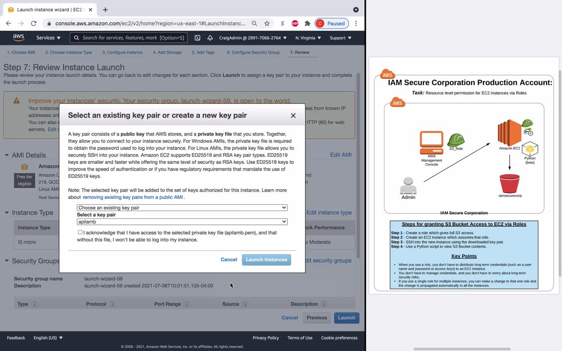Click the Edit AMI link
This screenshot has width=562, height=351.
click(x=341, y=155)
